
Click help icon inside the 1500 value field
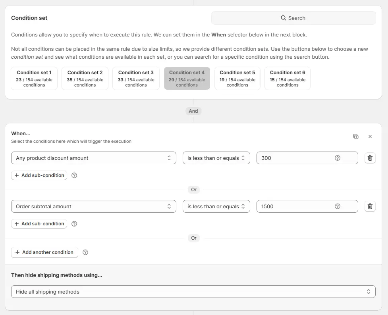click(x=338, y=206)
